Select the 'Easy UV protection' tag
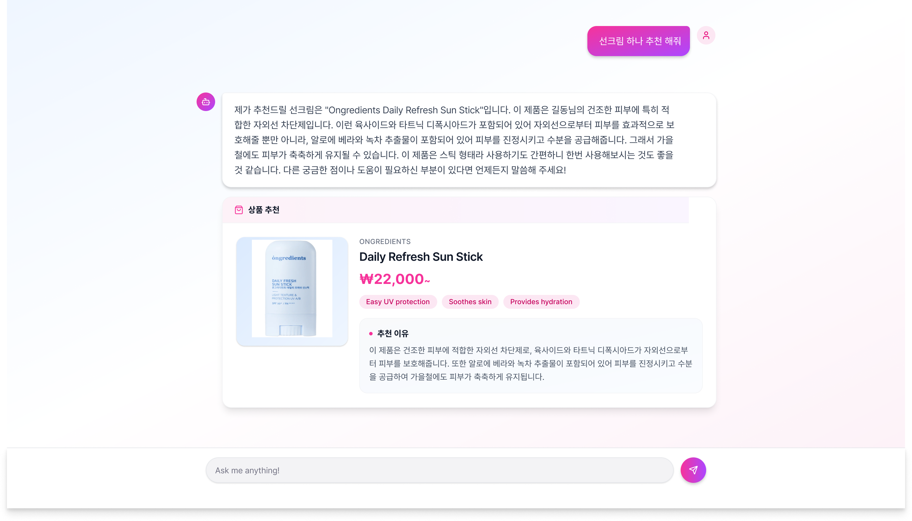912x521 pixels. (x=398, y=302)
